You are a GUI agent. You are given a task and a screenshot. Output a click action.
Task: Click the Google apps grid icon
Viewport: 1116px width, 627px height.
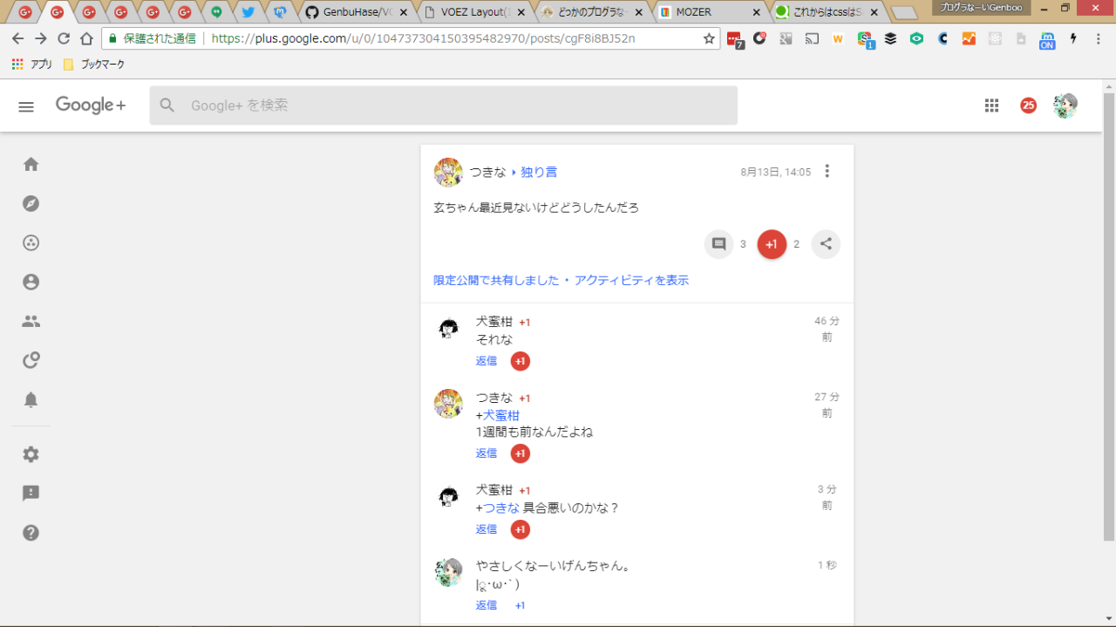coord(991,106)
